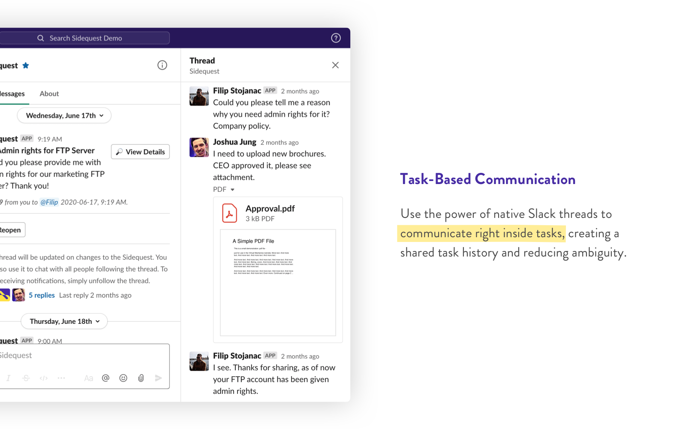Show more formatting options via ellipsis

click(61, 378)
